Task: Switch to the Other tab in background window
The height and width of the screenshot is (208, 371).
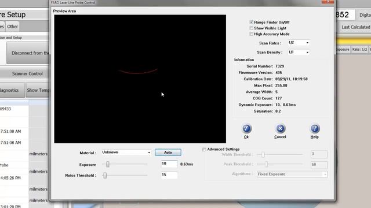Action: tap(13, 27)
